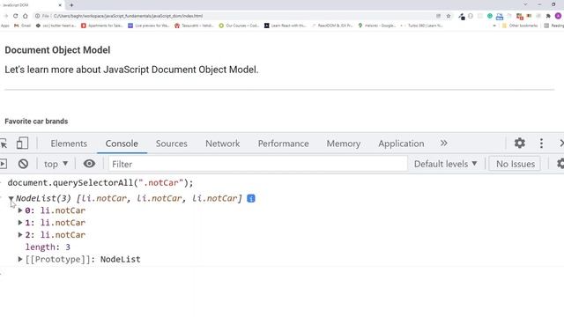Open DevTools three-dot customize menu
Viewport: 564px width, 317px height.
click(541, 143)
